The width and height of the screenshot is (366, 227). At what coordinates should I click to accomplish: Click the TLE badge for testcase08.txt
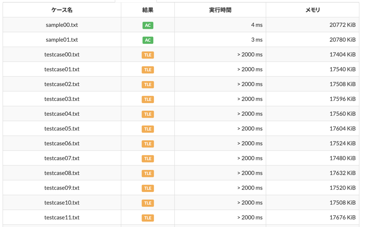(148, 173)
